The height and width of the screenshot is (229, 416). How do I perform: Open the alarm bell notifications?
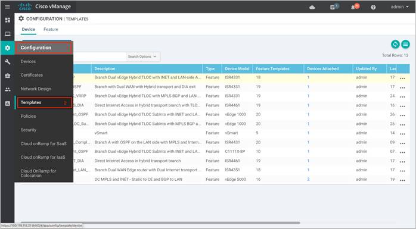[x=353, y=7]
